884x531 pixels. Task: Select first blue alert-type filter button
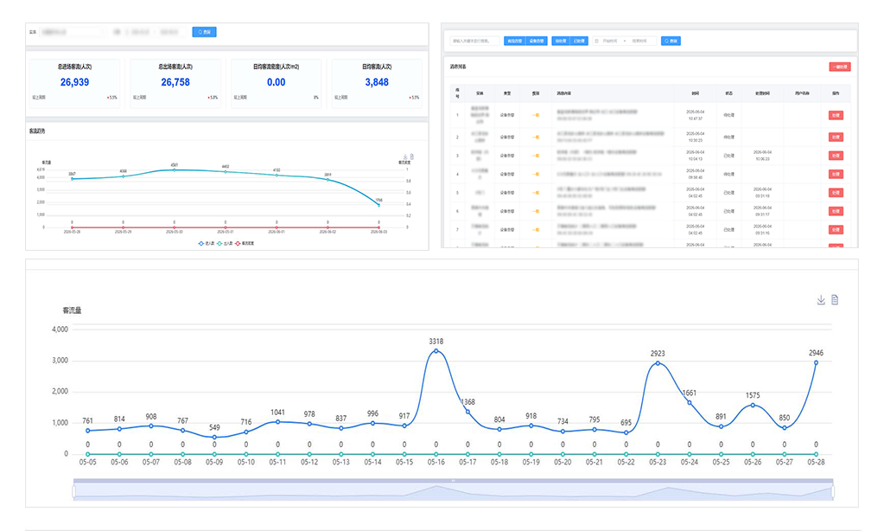[514, 41]
